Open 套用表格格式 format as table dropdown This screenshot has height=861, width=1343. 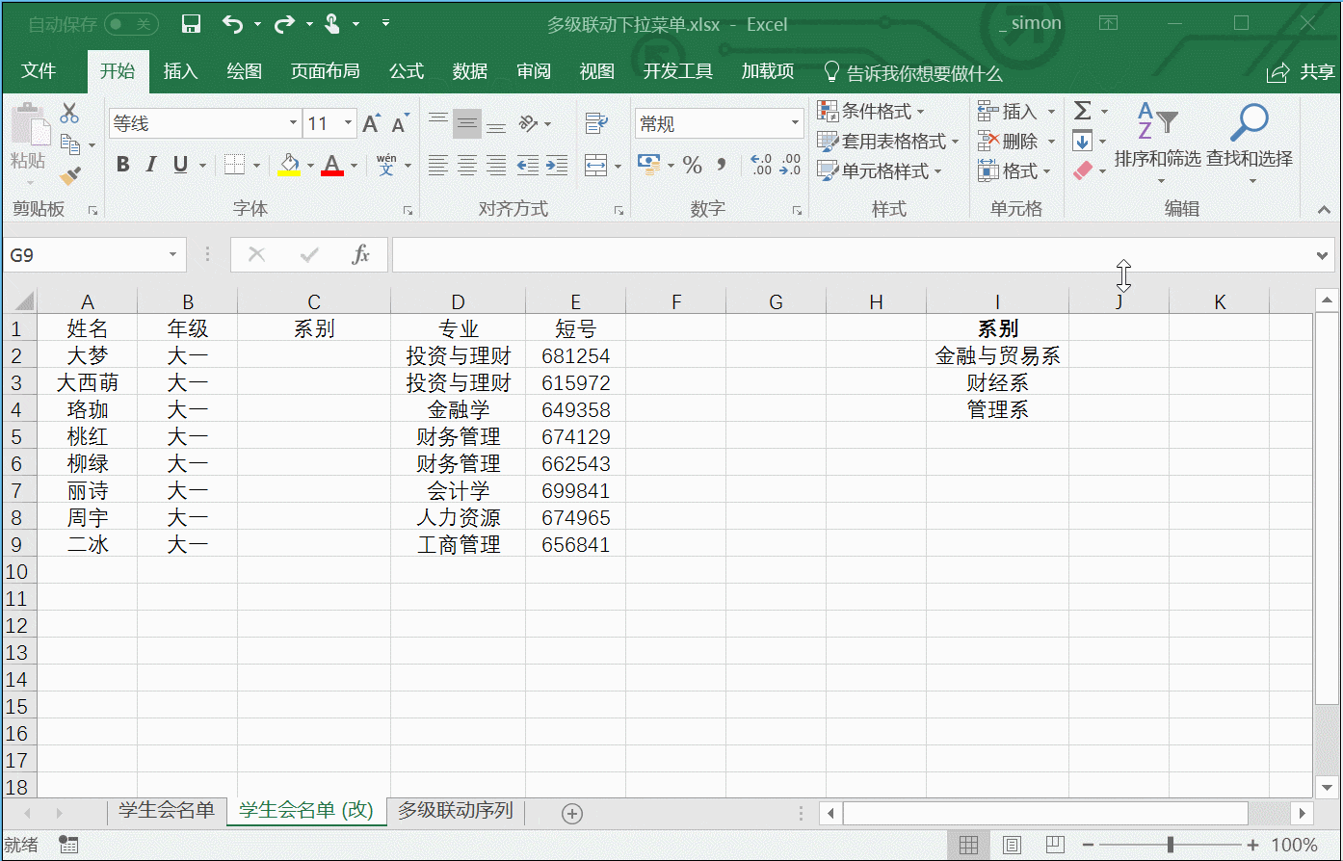tap(887, 142)
